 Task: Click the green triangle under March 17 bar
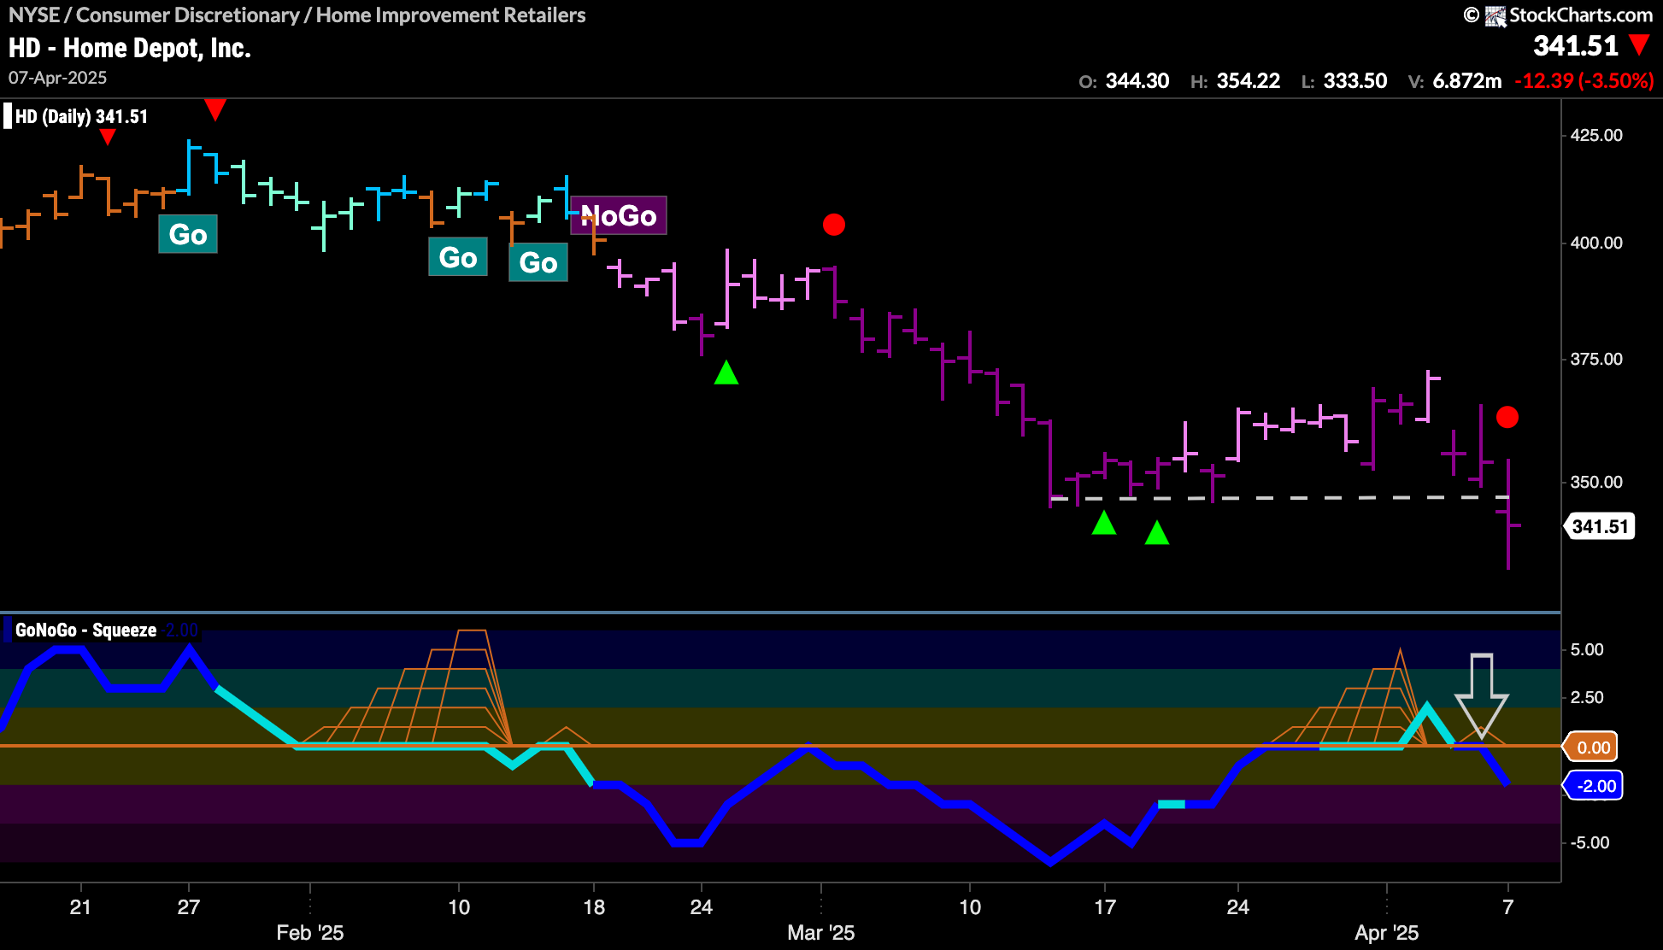(x=1104, y=522)
